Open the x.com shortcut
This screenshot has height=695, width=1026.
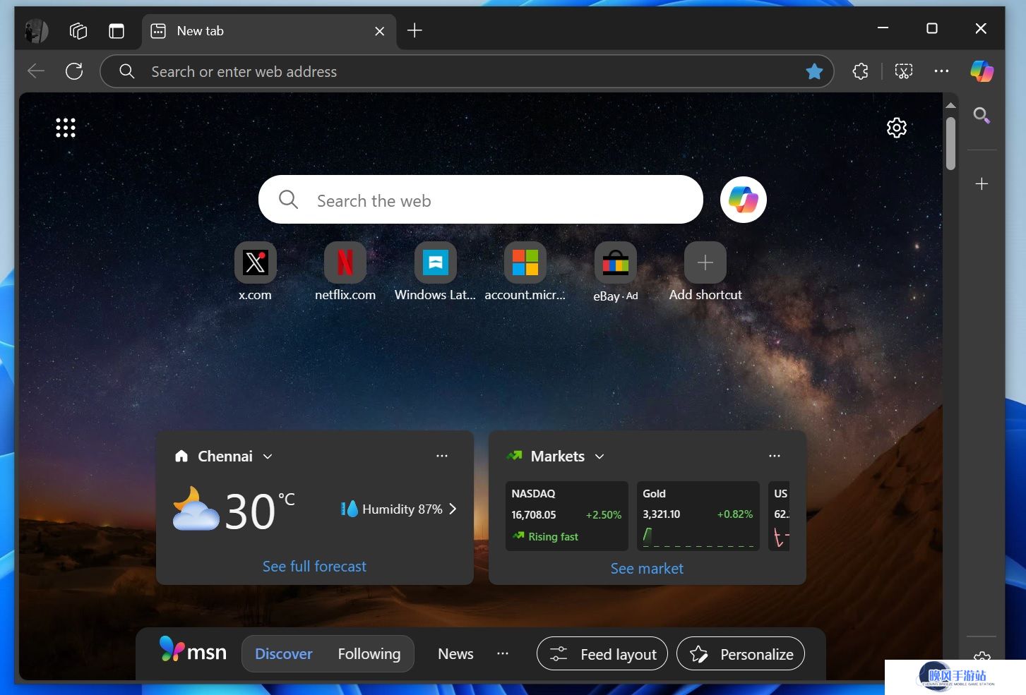point(255,272)
